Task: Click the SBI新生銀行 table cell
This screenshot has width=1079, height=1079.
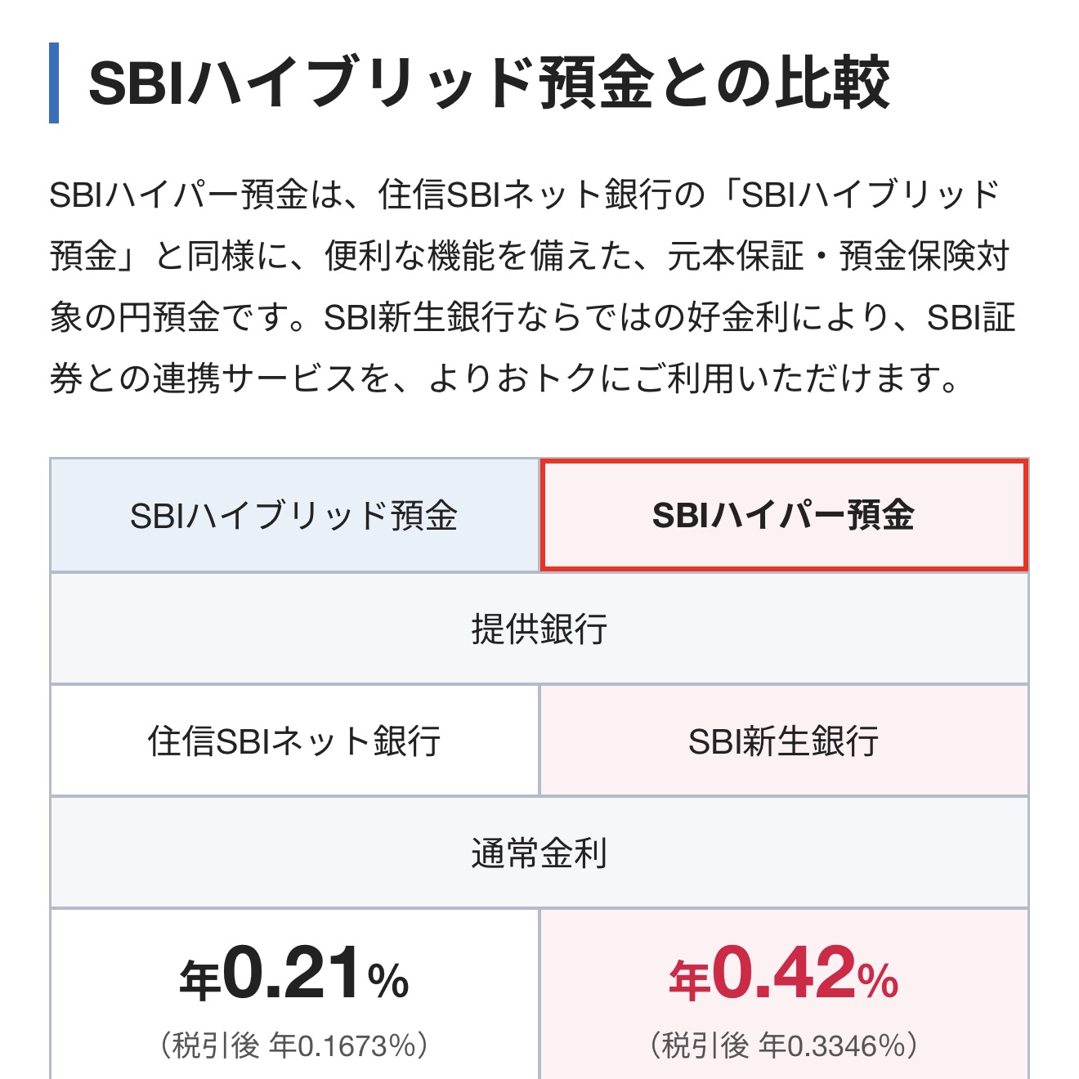Action: coord(783,741)
